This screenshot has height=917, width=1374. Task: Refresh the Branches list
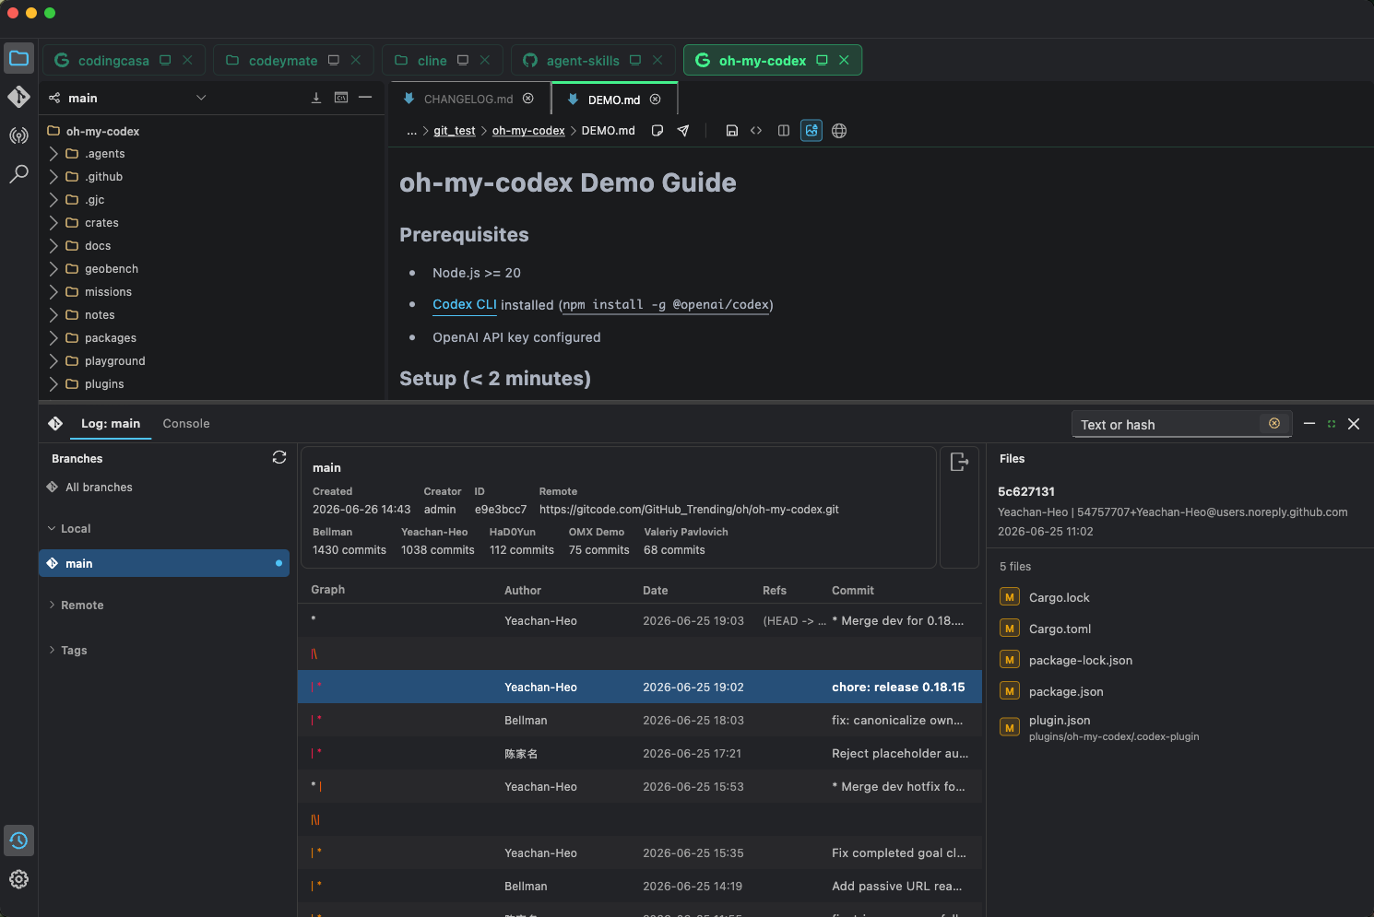coord(279,457)
